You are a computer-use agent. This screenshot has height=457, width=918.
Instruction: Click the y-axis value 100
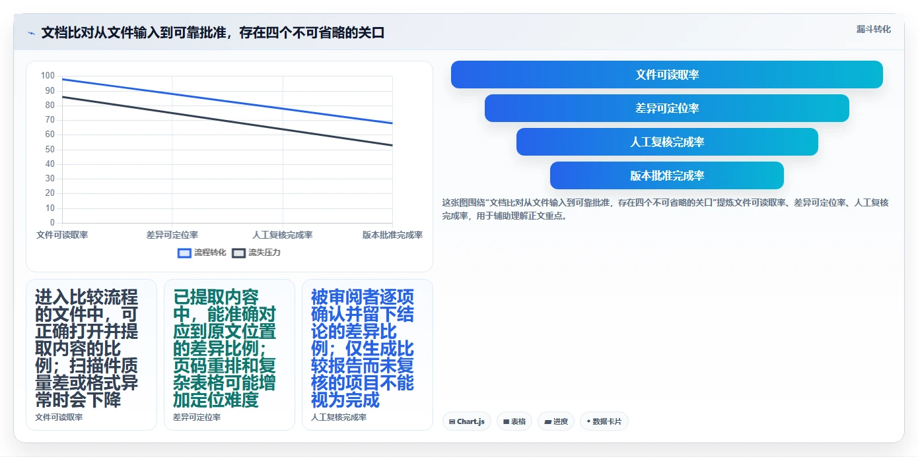point(48,76)
